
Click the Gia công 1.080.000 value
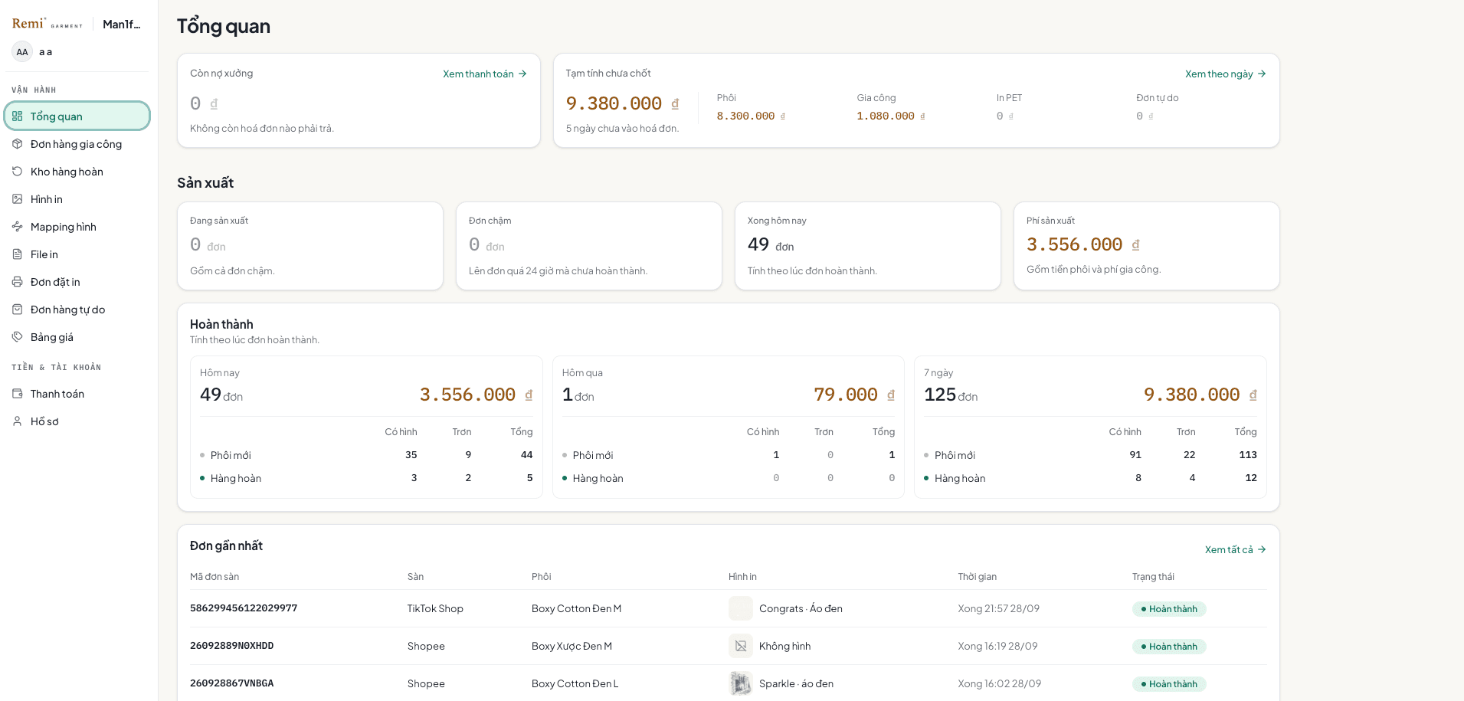click(891, 116)
